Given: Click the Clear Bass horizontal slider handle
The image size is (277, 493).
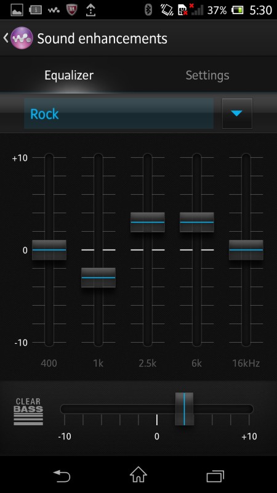Looking at the screenshot, I should pyautogui.click(x=184, y=409).
